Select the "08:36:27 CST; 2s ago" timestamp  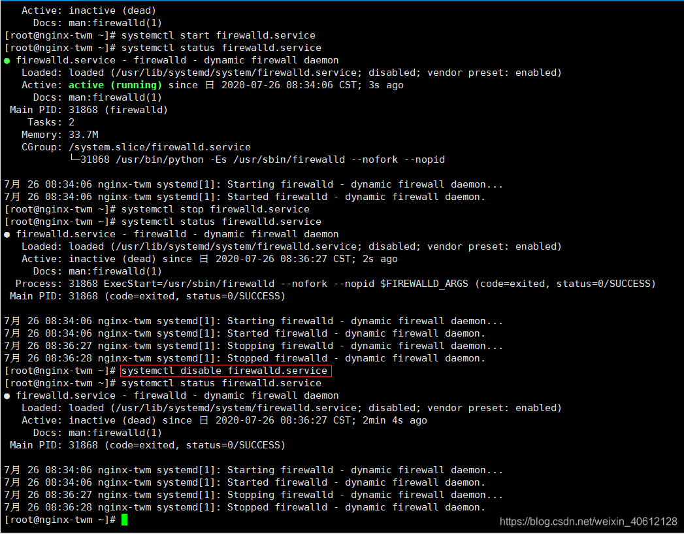pyautogui.click(x=339, y=259)
